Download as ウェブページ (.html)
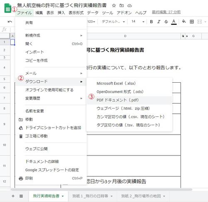 click(x=129, y=108)
